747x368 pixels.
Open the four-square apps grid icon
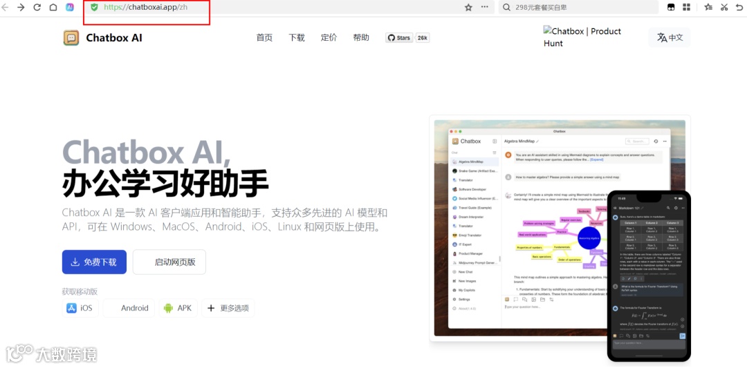(x=687, y=7)
